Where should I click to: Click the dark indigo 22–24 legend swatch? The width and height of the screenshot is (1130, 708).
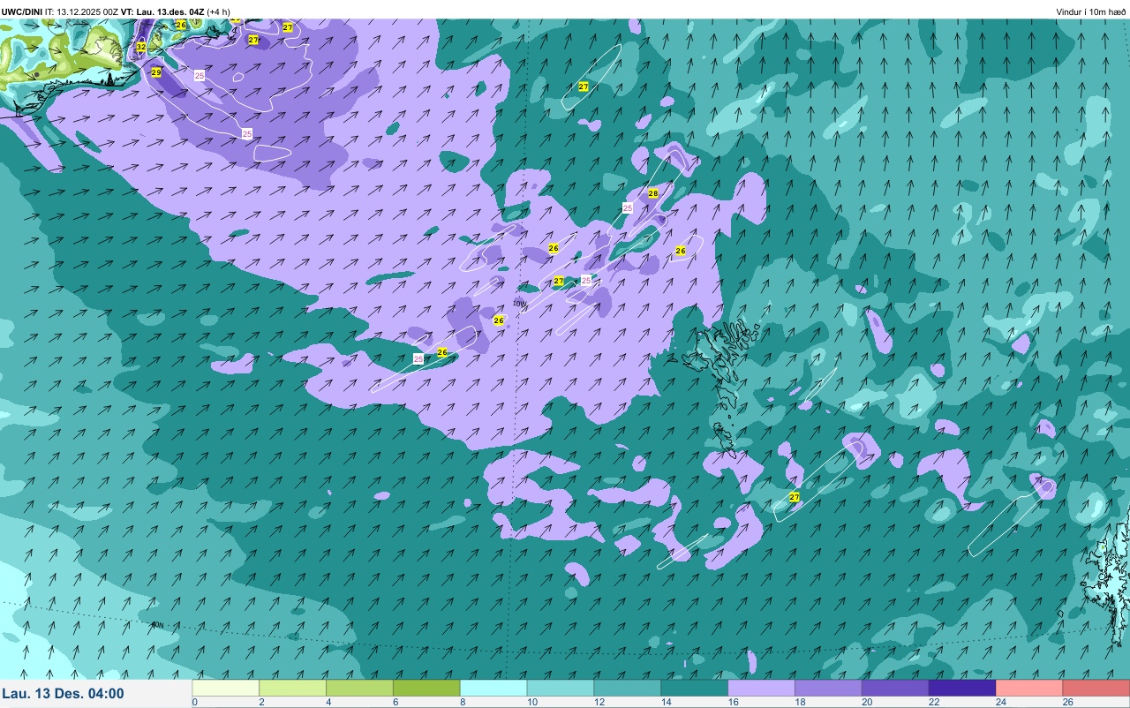962,688
